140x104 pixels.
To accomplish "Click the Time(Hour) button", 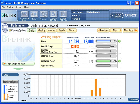I will click(133, 99).
